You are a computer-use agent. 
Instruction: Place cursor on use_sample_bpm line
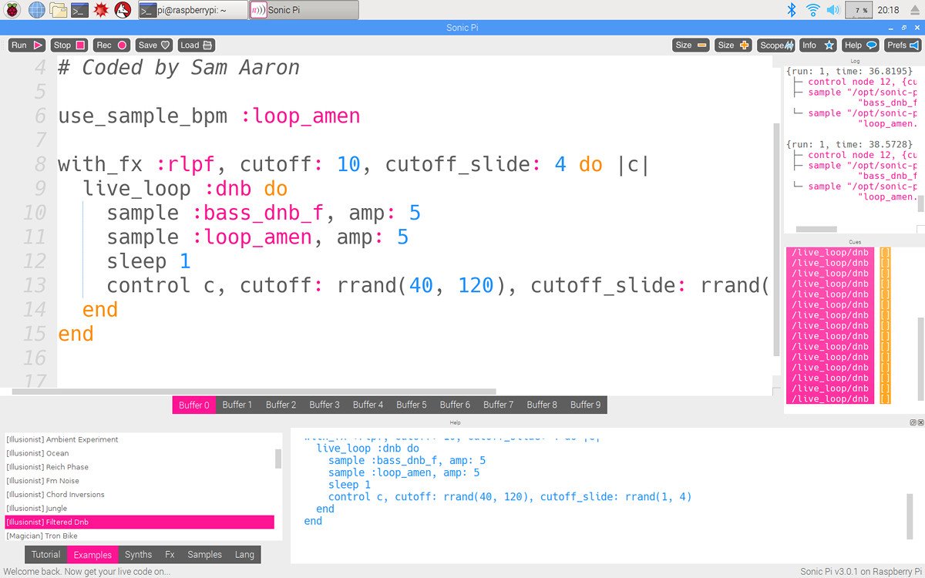tap(209, 116)
